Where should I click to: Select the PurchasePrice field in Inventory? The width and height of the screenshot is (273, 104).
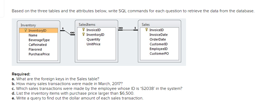[x=39, y=54]
